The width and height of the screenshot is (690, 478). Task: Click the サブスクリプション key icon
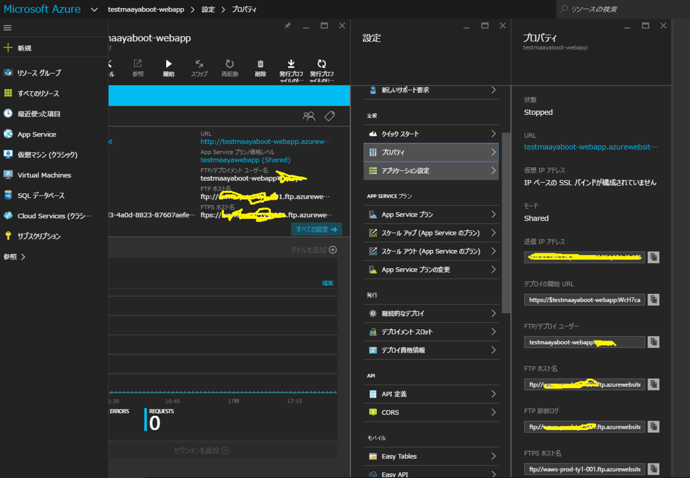8,236
